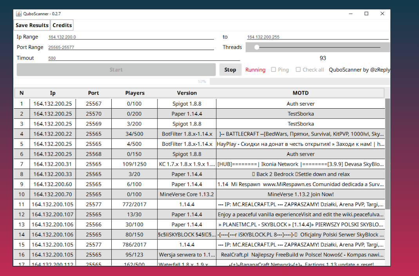Screen dimensions: 419x276
Task: Click the iSKYBLOCK.PL MOTD cell
Action: click(x=301, y=235)
